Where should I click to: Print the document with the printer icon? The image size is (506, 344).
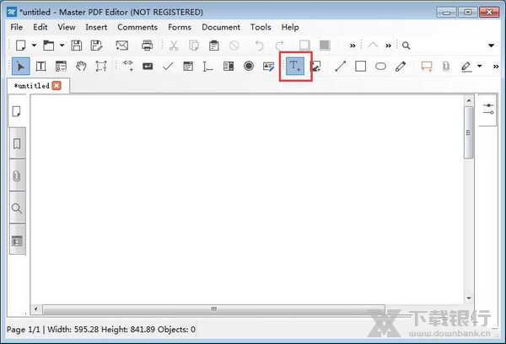tap(147, 46)
